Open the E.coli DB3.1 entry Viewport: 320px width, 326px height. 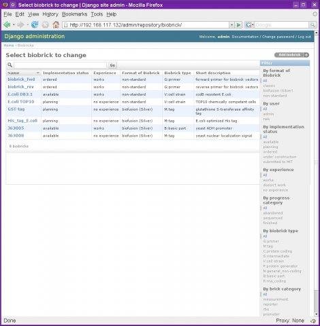click(x=20, y=94)
